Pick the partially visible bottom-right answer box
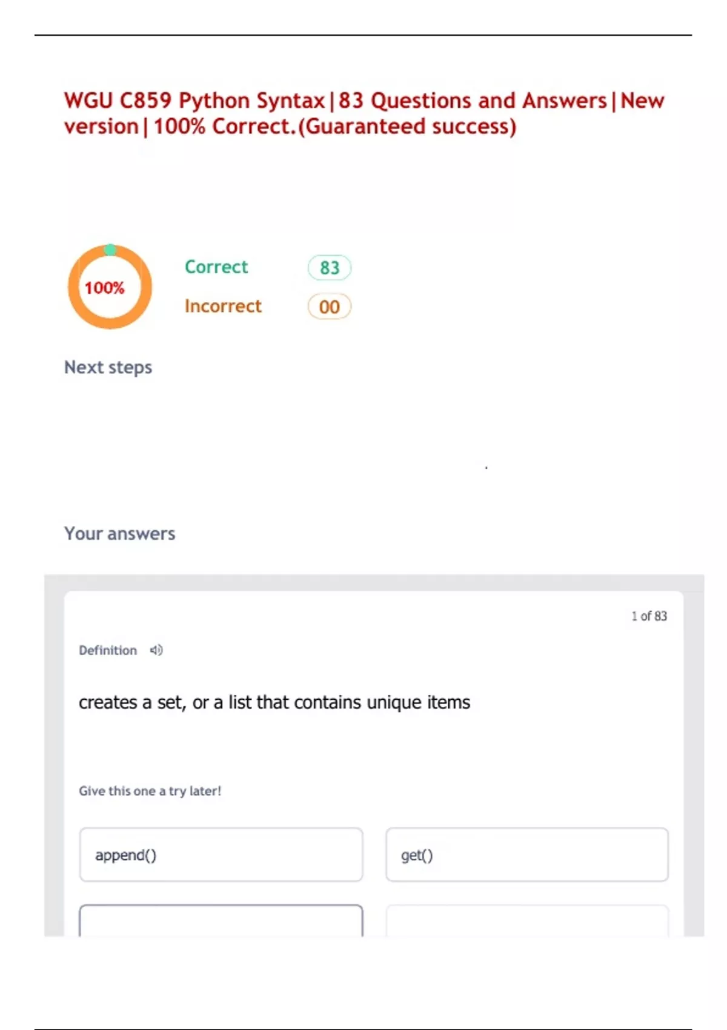The image size is (727, 1030). [x=527, y=921]
